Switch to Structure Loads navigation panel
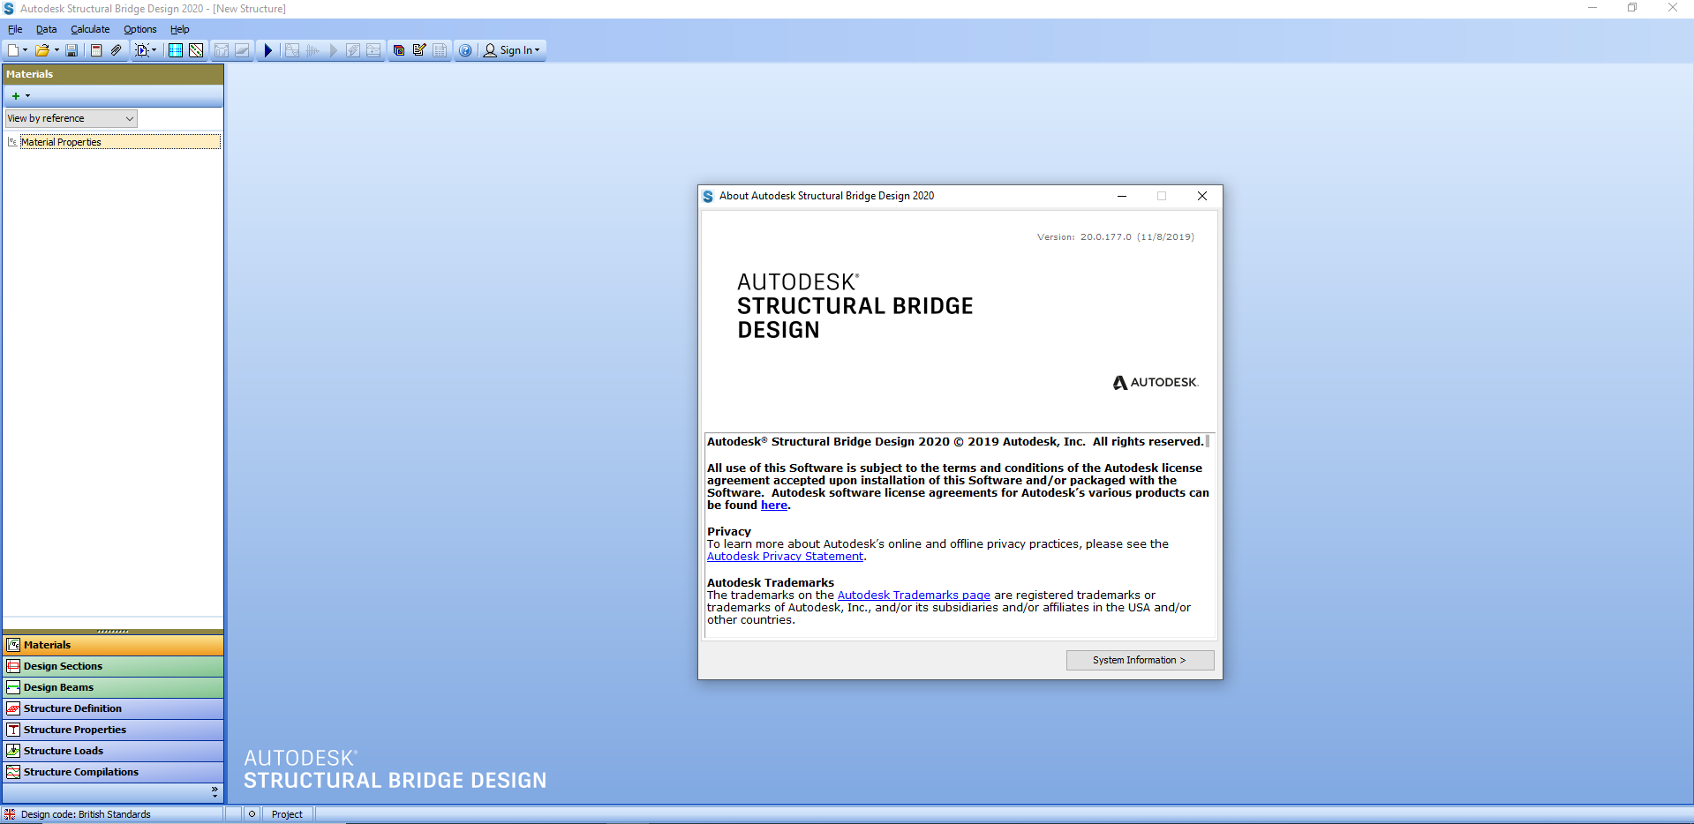Image resolution: width=1694 pixels, height=824 pixels. [64, 751]
